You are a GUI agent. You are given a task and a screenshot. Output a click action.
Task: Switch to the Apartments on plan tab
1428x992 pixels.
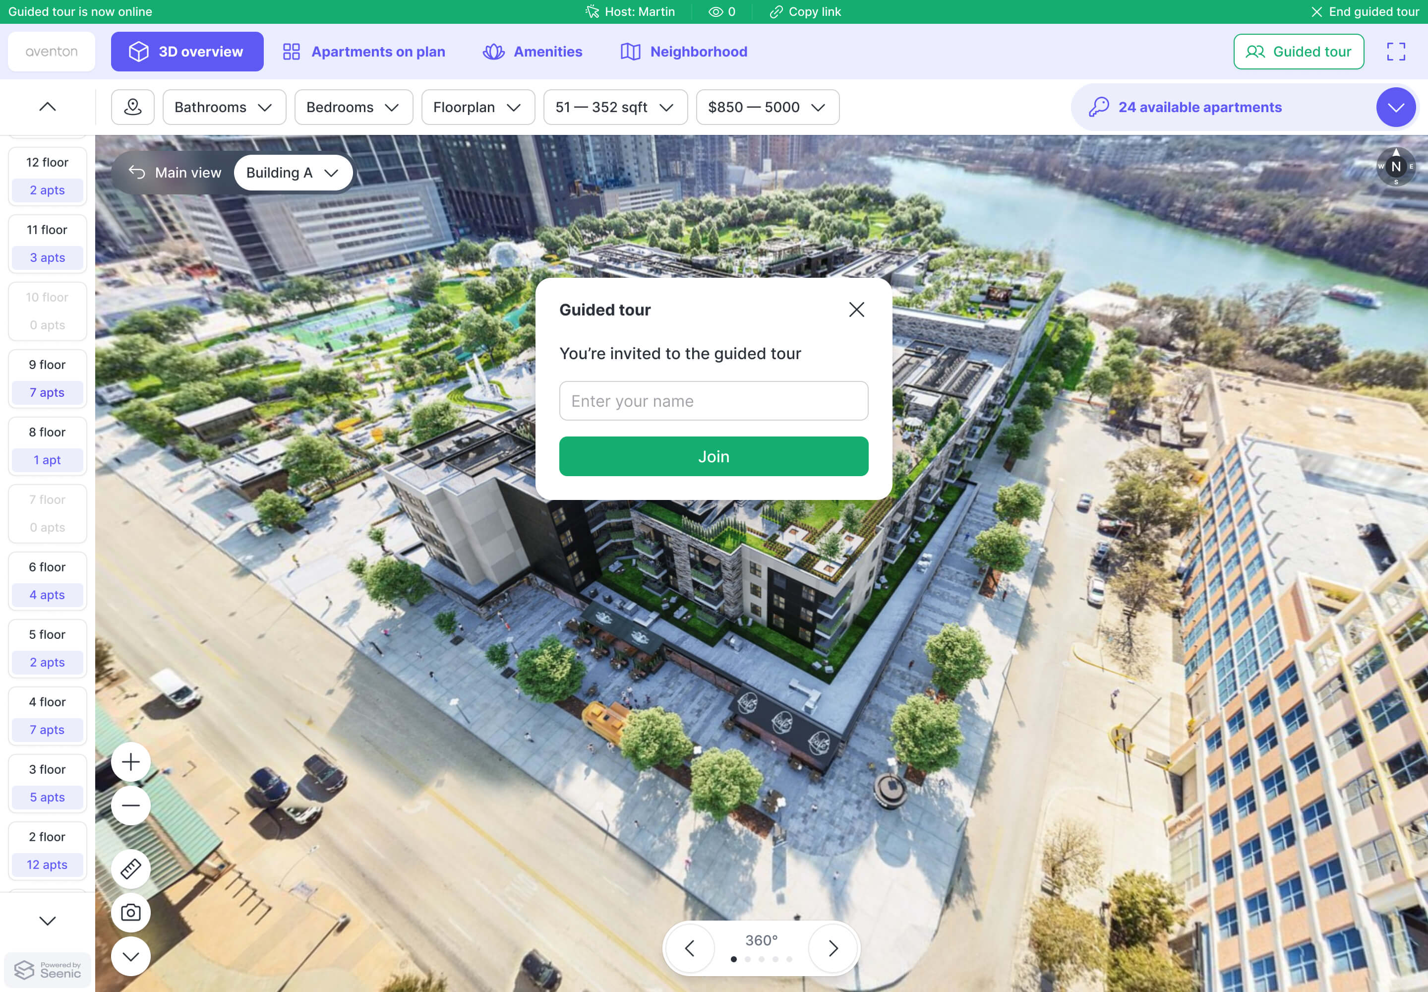[x=364, y=52]
